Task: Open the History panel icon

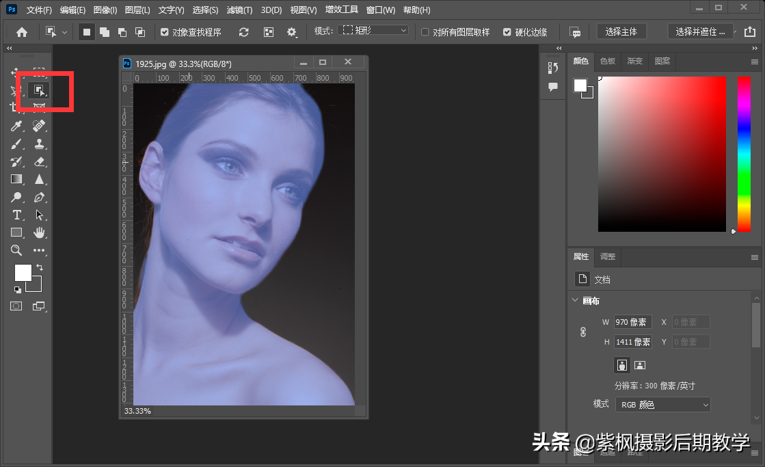Action: pos(553,68)
